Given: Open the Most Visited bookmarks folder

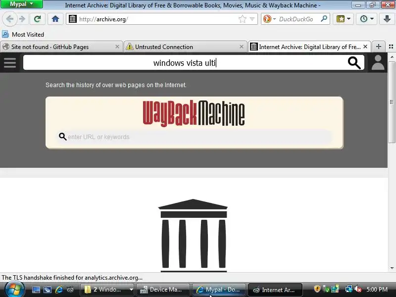Looking at the screenshot, I should (23, 34).
